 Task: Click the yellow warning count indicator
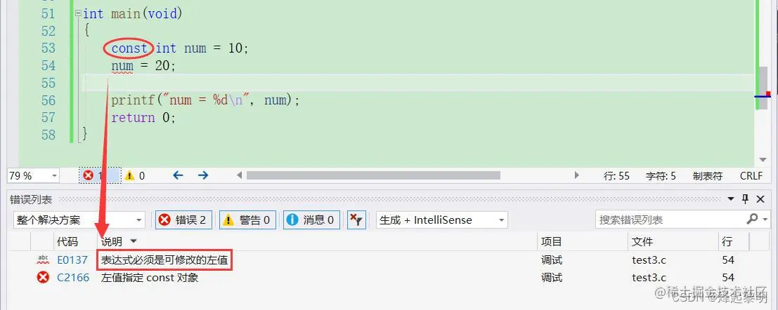pyautogui.click(x=134, y=175)
